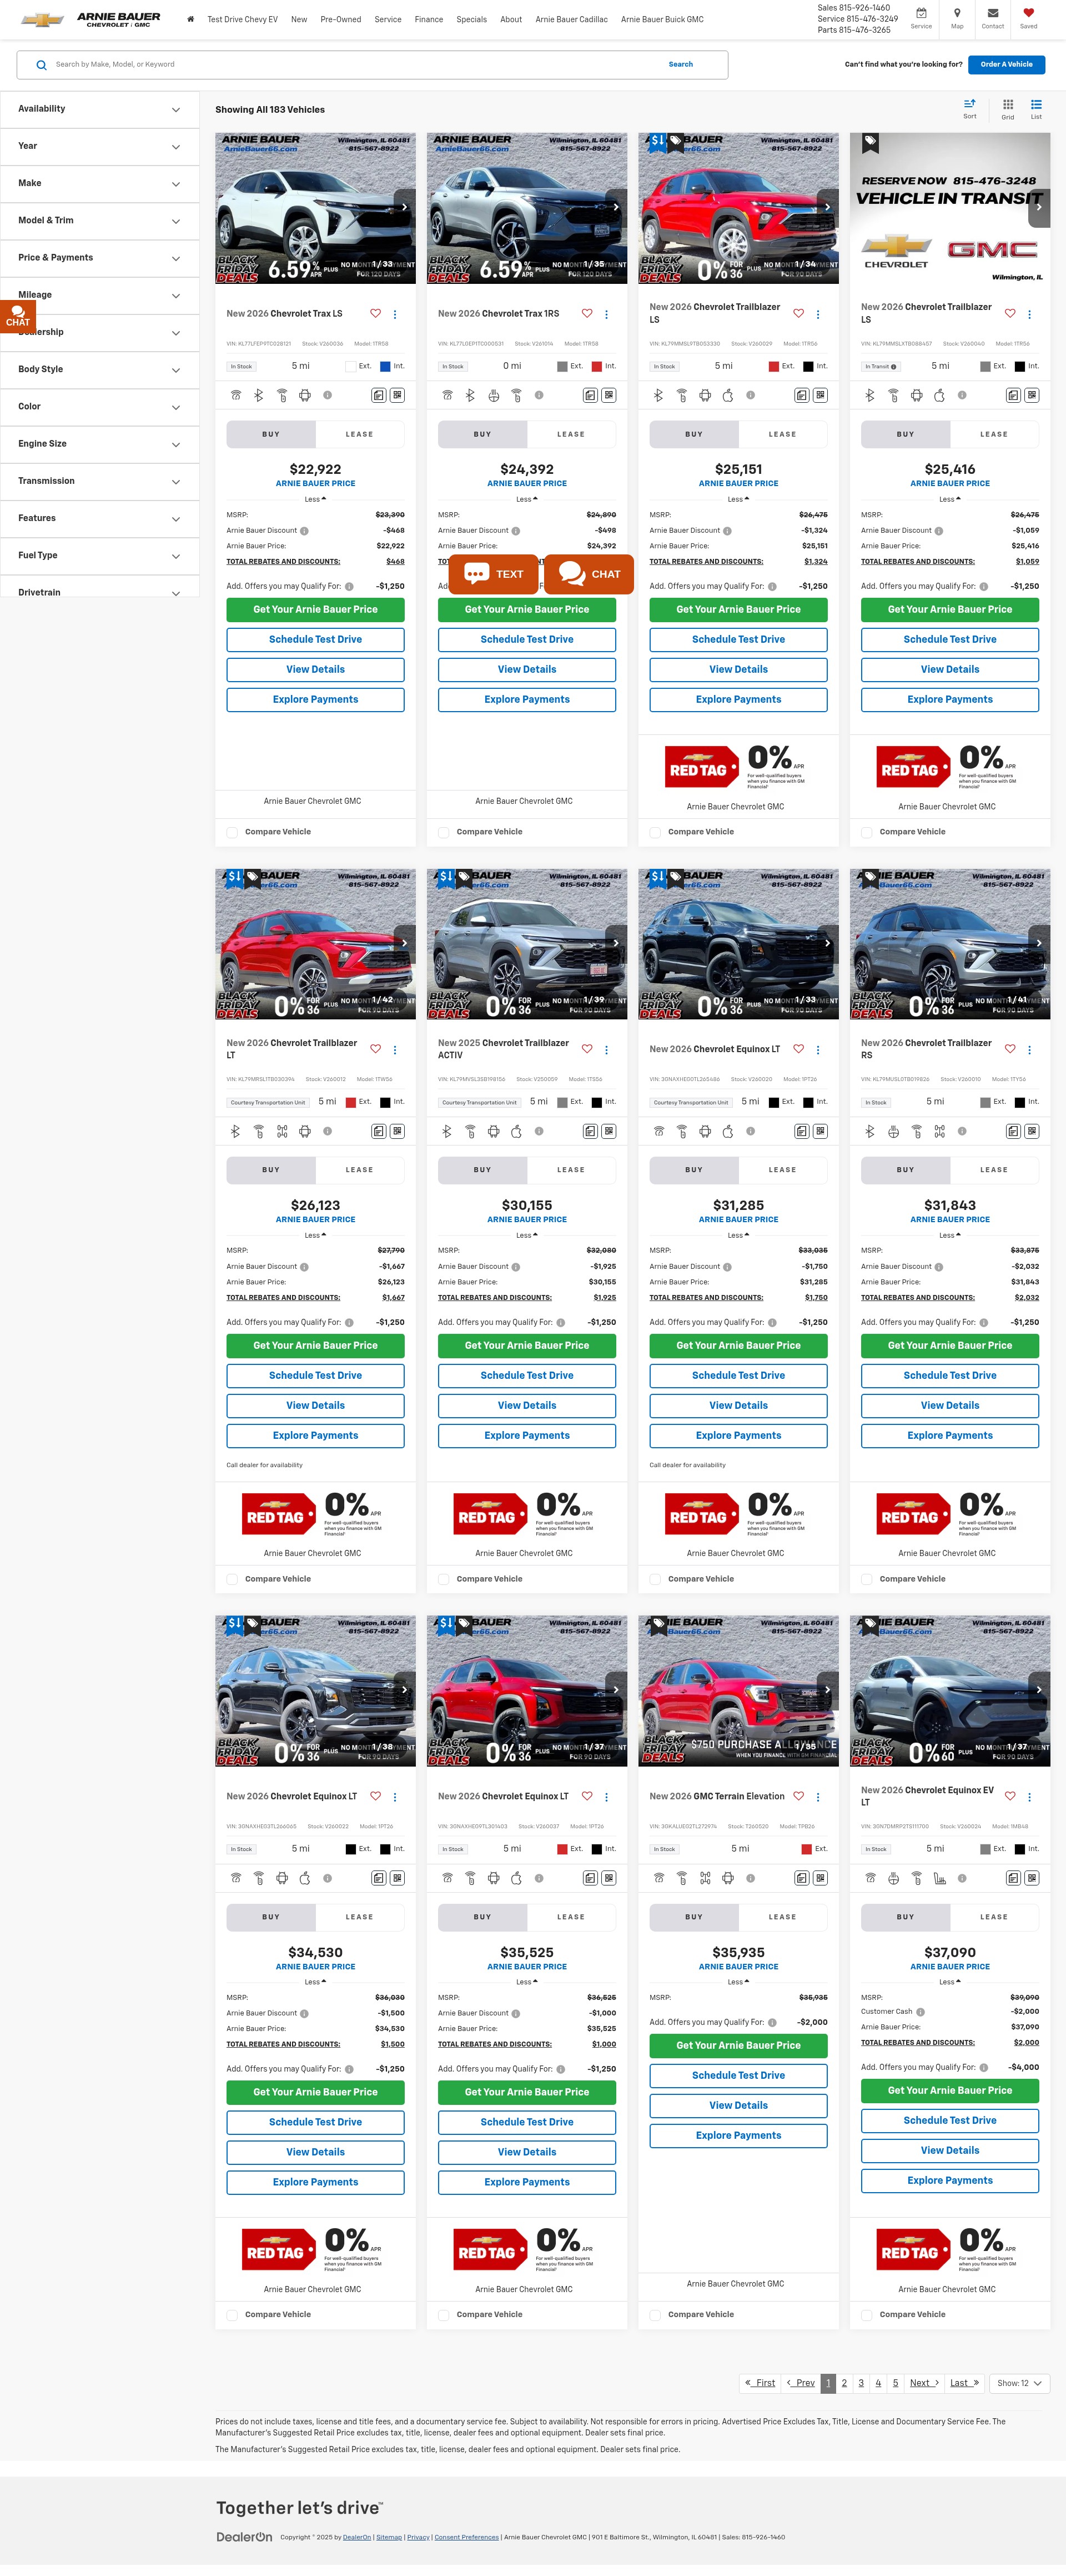1066x2576 pixels.
Task: Click Bluetooth feature icon on $22,922 Trax LS
Action: click(x=259, y=395)
